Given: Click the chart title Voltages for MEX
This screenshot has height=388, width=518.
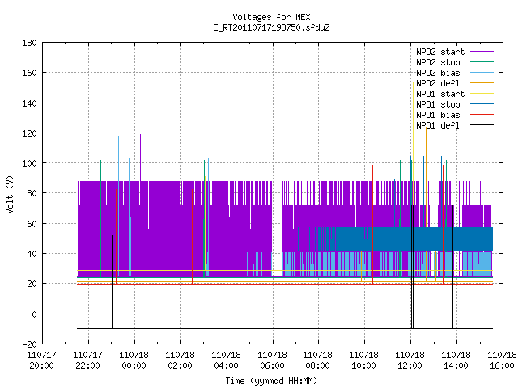Looking at the screenshot, I should (272, 17).
